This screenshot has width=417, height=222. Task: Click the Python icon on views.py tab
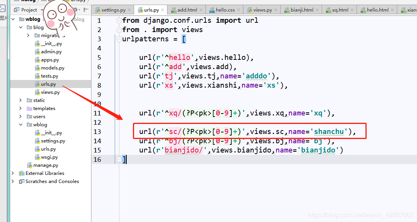tap(250, 10)
